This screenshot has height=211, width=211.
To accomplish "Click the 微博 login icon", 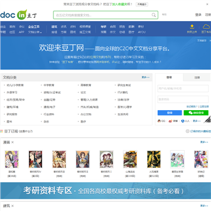I will [x=170, y=121].
